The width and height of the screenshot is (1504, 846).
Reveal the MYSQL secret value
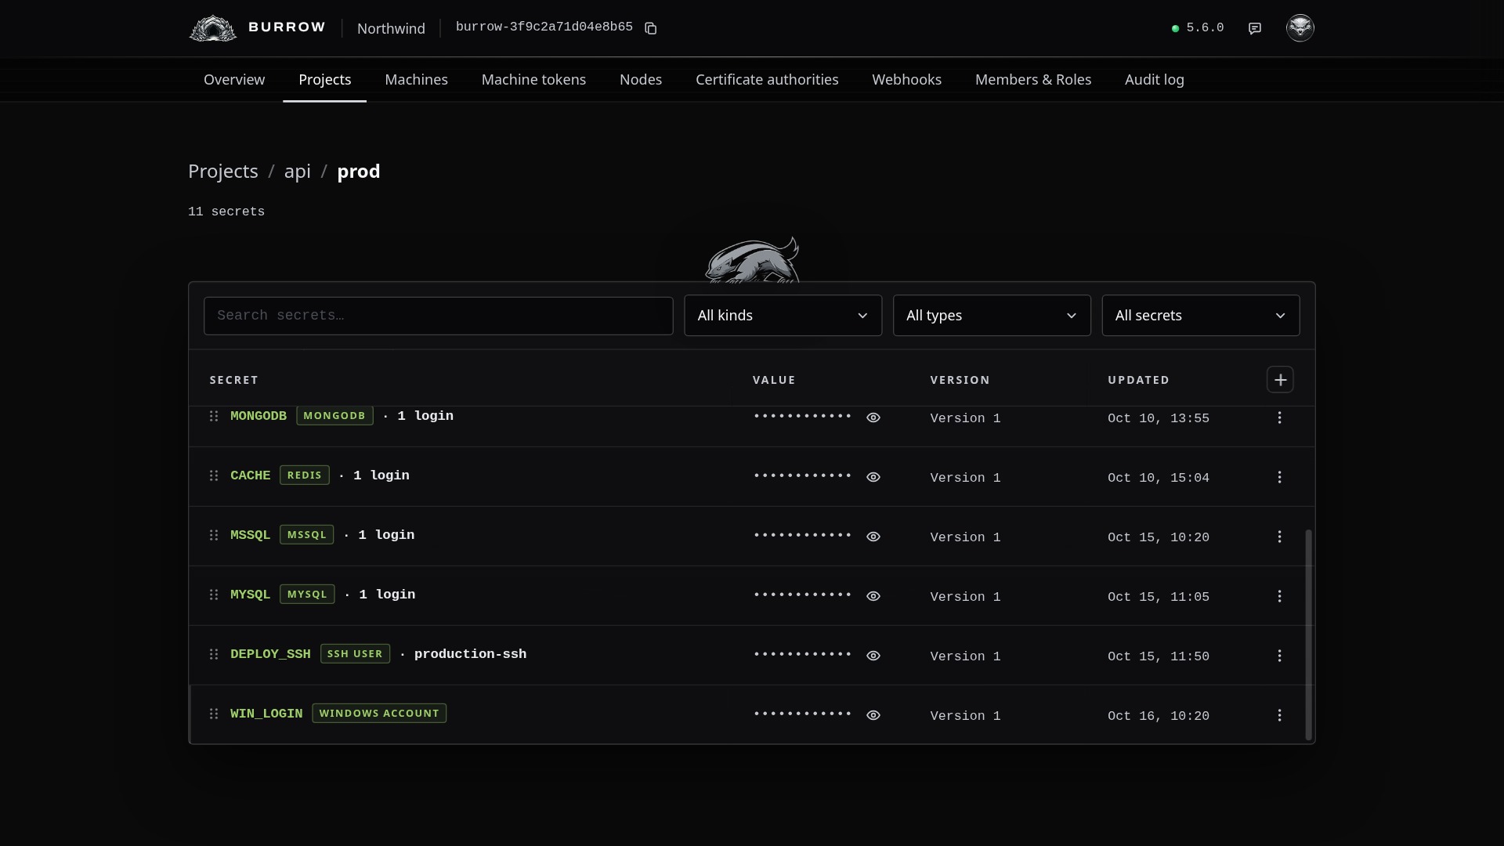873,596
